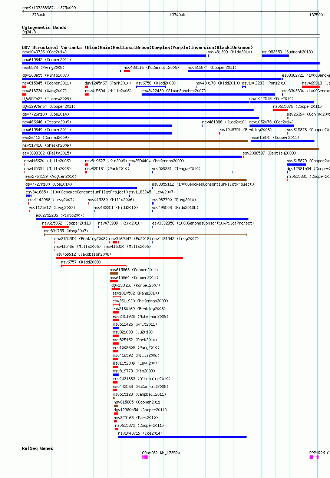Click the 9q34.3 cytogenetic band label
Image resolution: width=330 pixels, height=478 pixels.
point(29,32)
